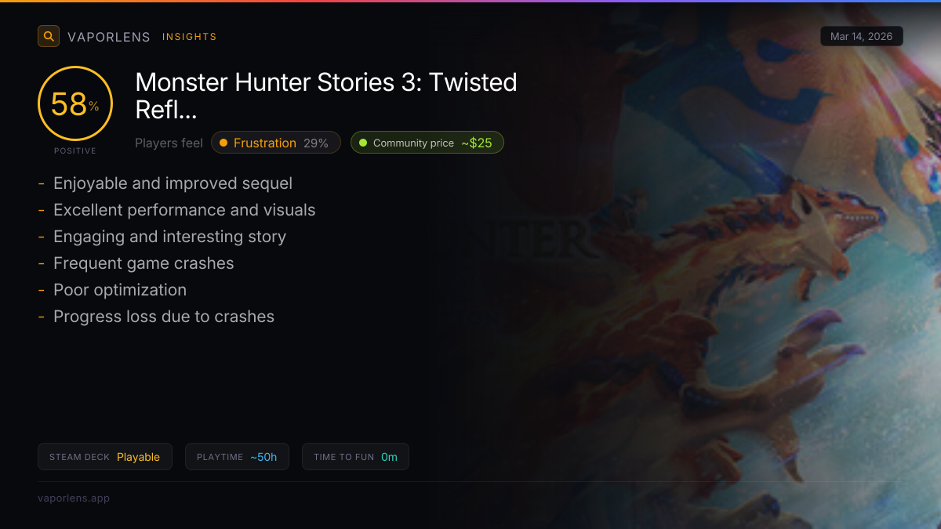
Task: Click the orange Frustration dot indicator
Action: click(x=223, y=143)
